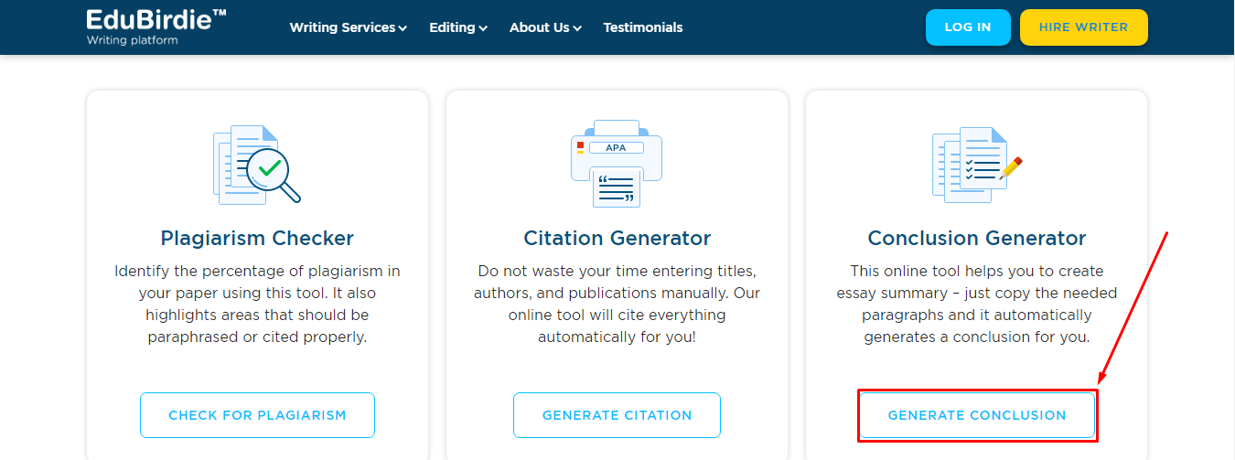
Task: Click the GENERATE CITATION button
Action: [x=617, y=415]
